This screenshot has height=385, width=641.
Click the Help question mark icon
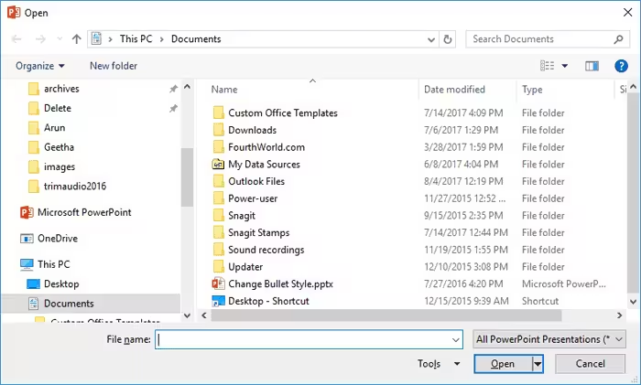coord(621,66)
